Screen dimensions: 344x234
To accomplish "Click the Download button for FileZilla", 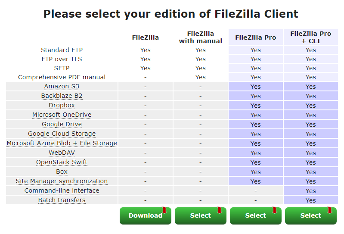I will (x=145, y=215).
